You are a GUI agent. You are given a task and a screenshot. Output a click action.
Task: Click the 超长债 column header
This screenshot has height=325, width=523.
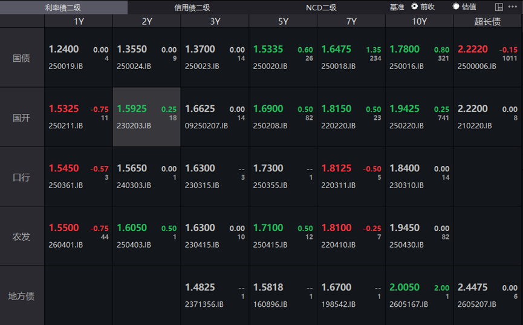tap(487, 21)
